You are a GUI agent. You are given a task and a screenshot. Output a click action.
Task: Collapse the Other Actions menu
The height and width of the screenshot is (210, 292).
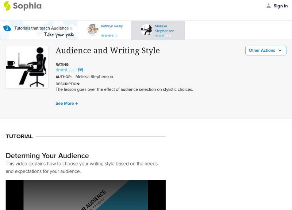(265, 51)
